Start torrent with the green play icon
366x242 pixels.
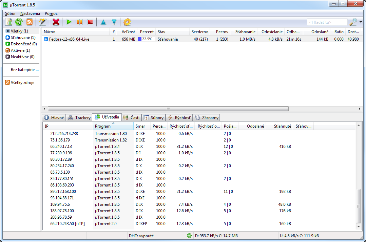point(69,22)
